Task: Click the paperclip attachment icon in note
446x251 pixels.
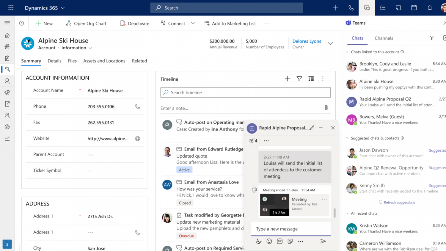Action: (x=326, y=108)
